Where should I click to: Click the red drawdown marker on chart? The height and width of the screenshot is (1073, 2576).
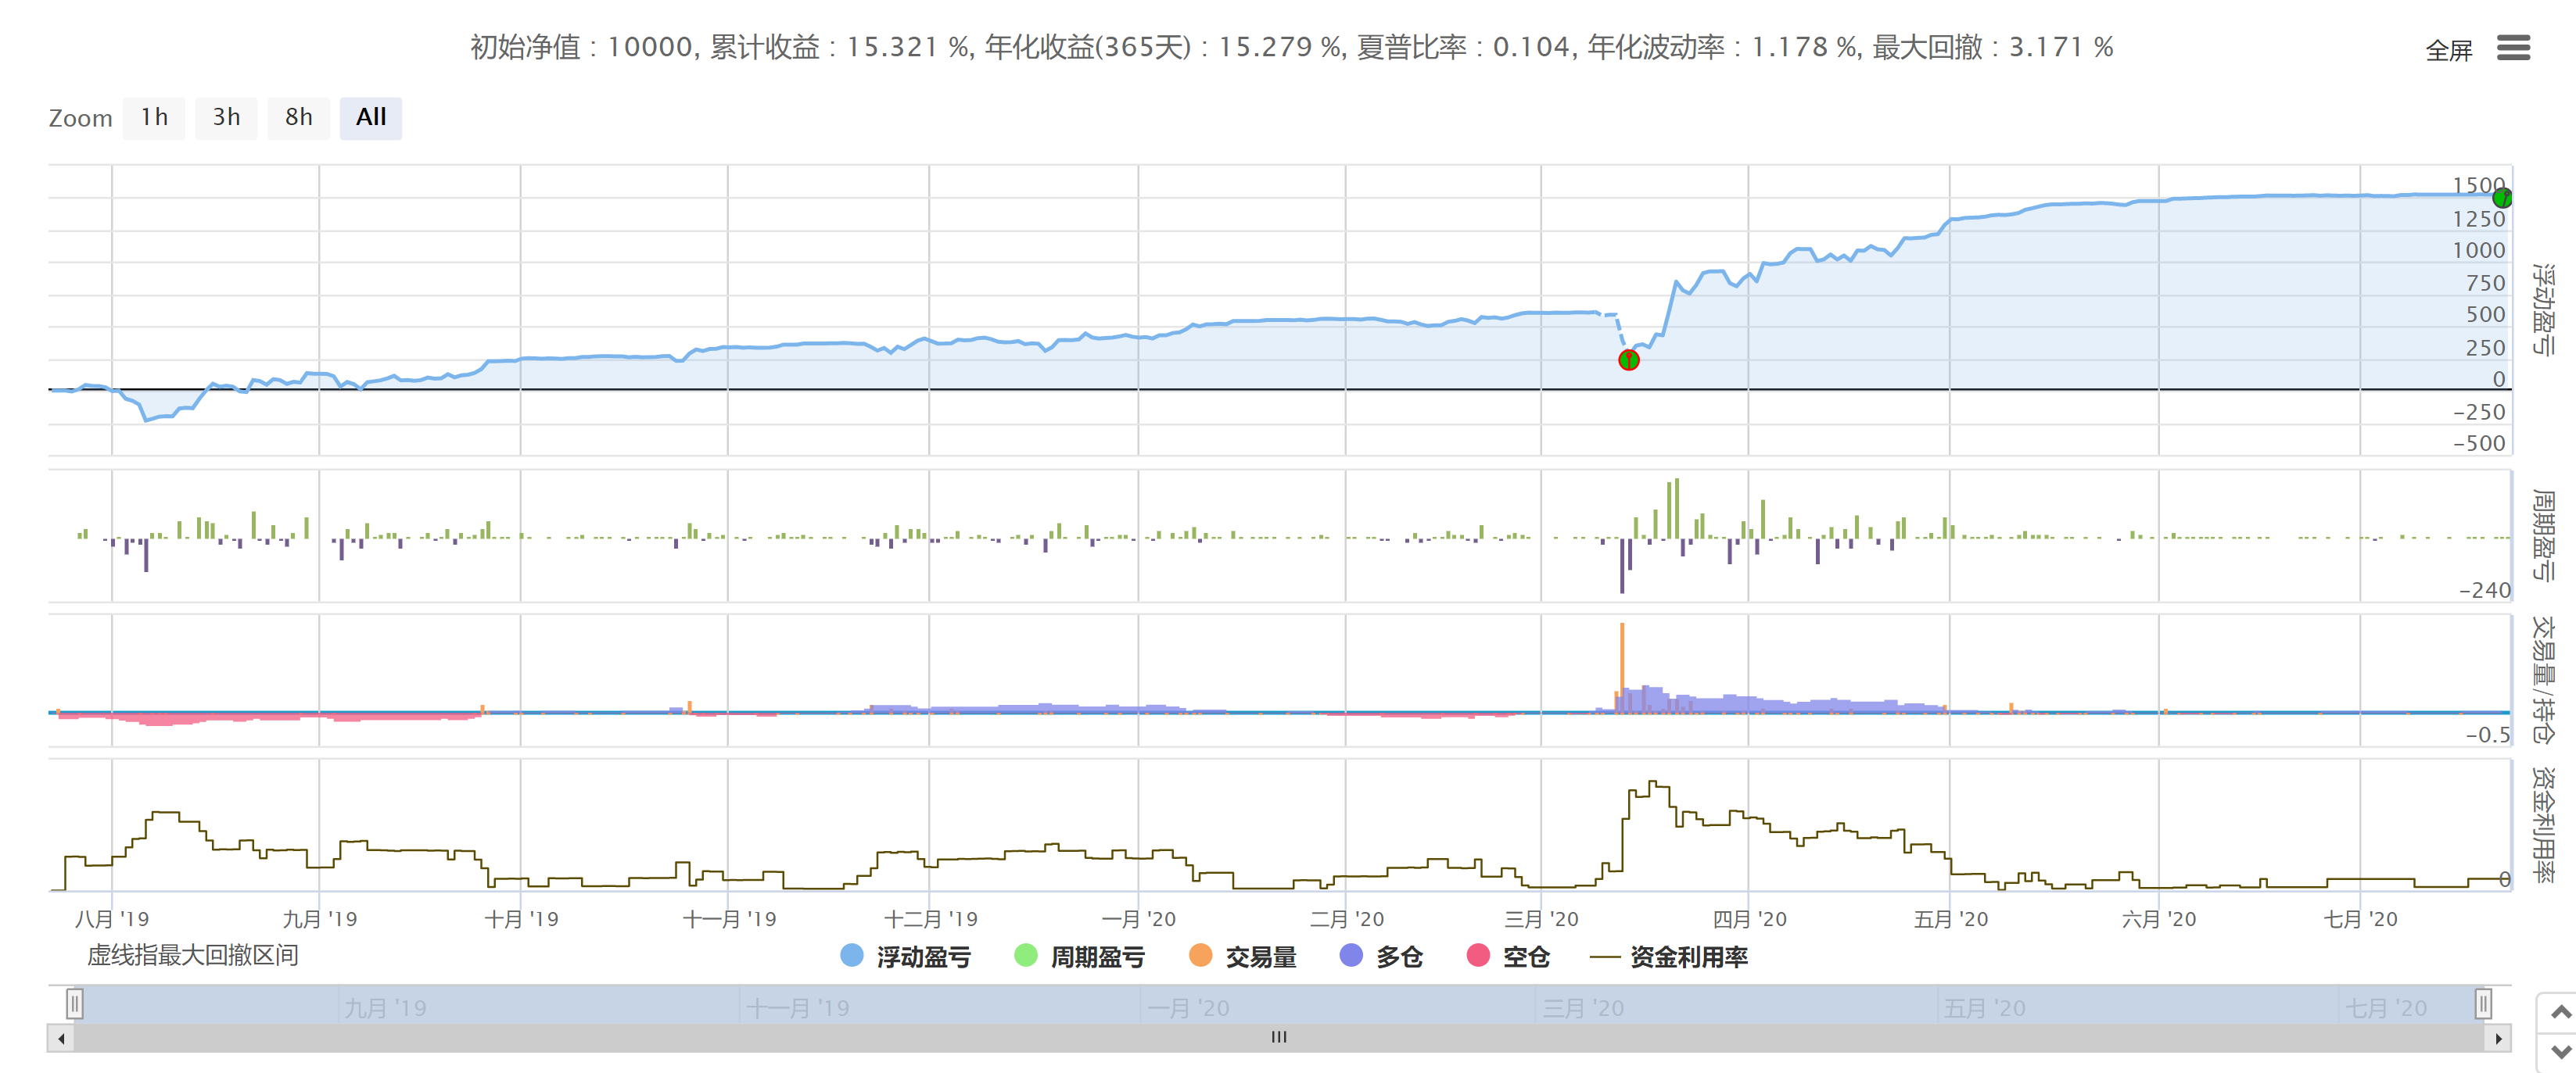[x=1628, y=359]
